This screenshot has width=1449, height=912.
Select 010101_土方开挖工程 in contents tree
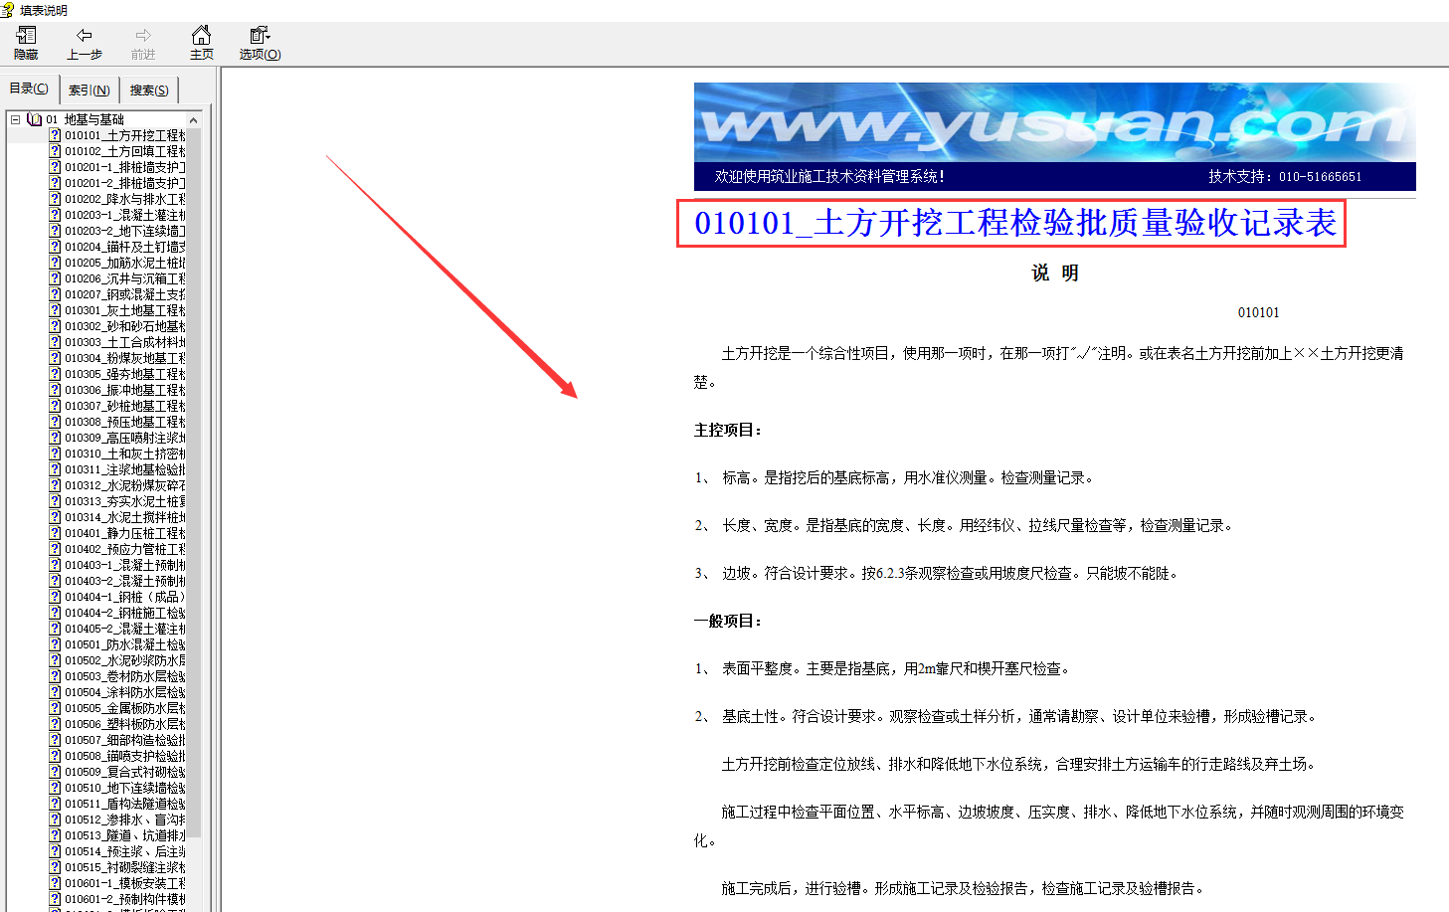pyautogui.click(x=125, y=135)
